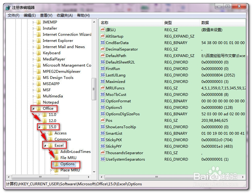Expand the IMEMIP key

click(33, 22)
